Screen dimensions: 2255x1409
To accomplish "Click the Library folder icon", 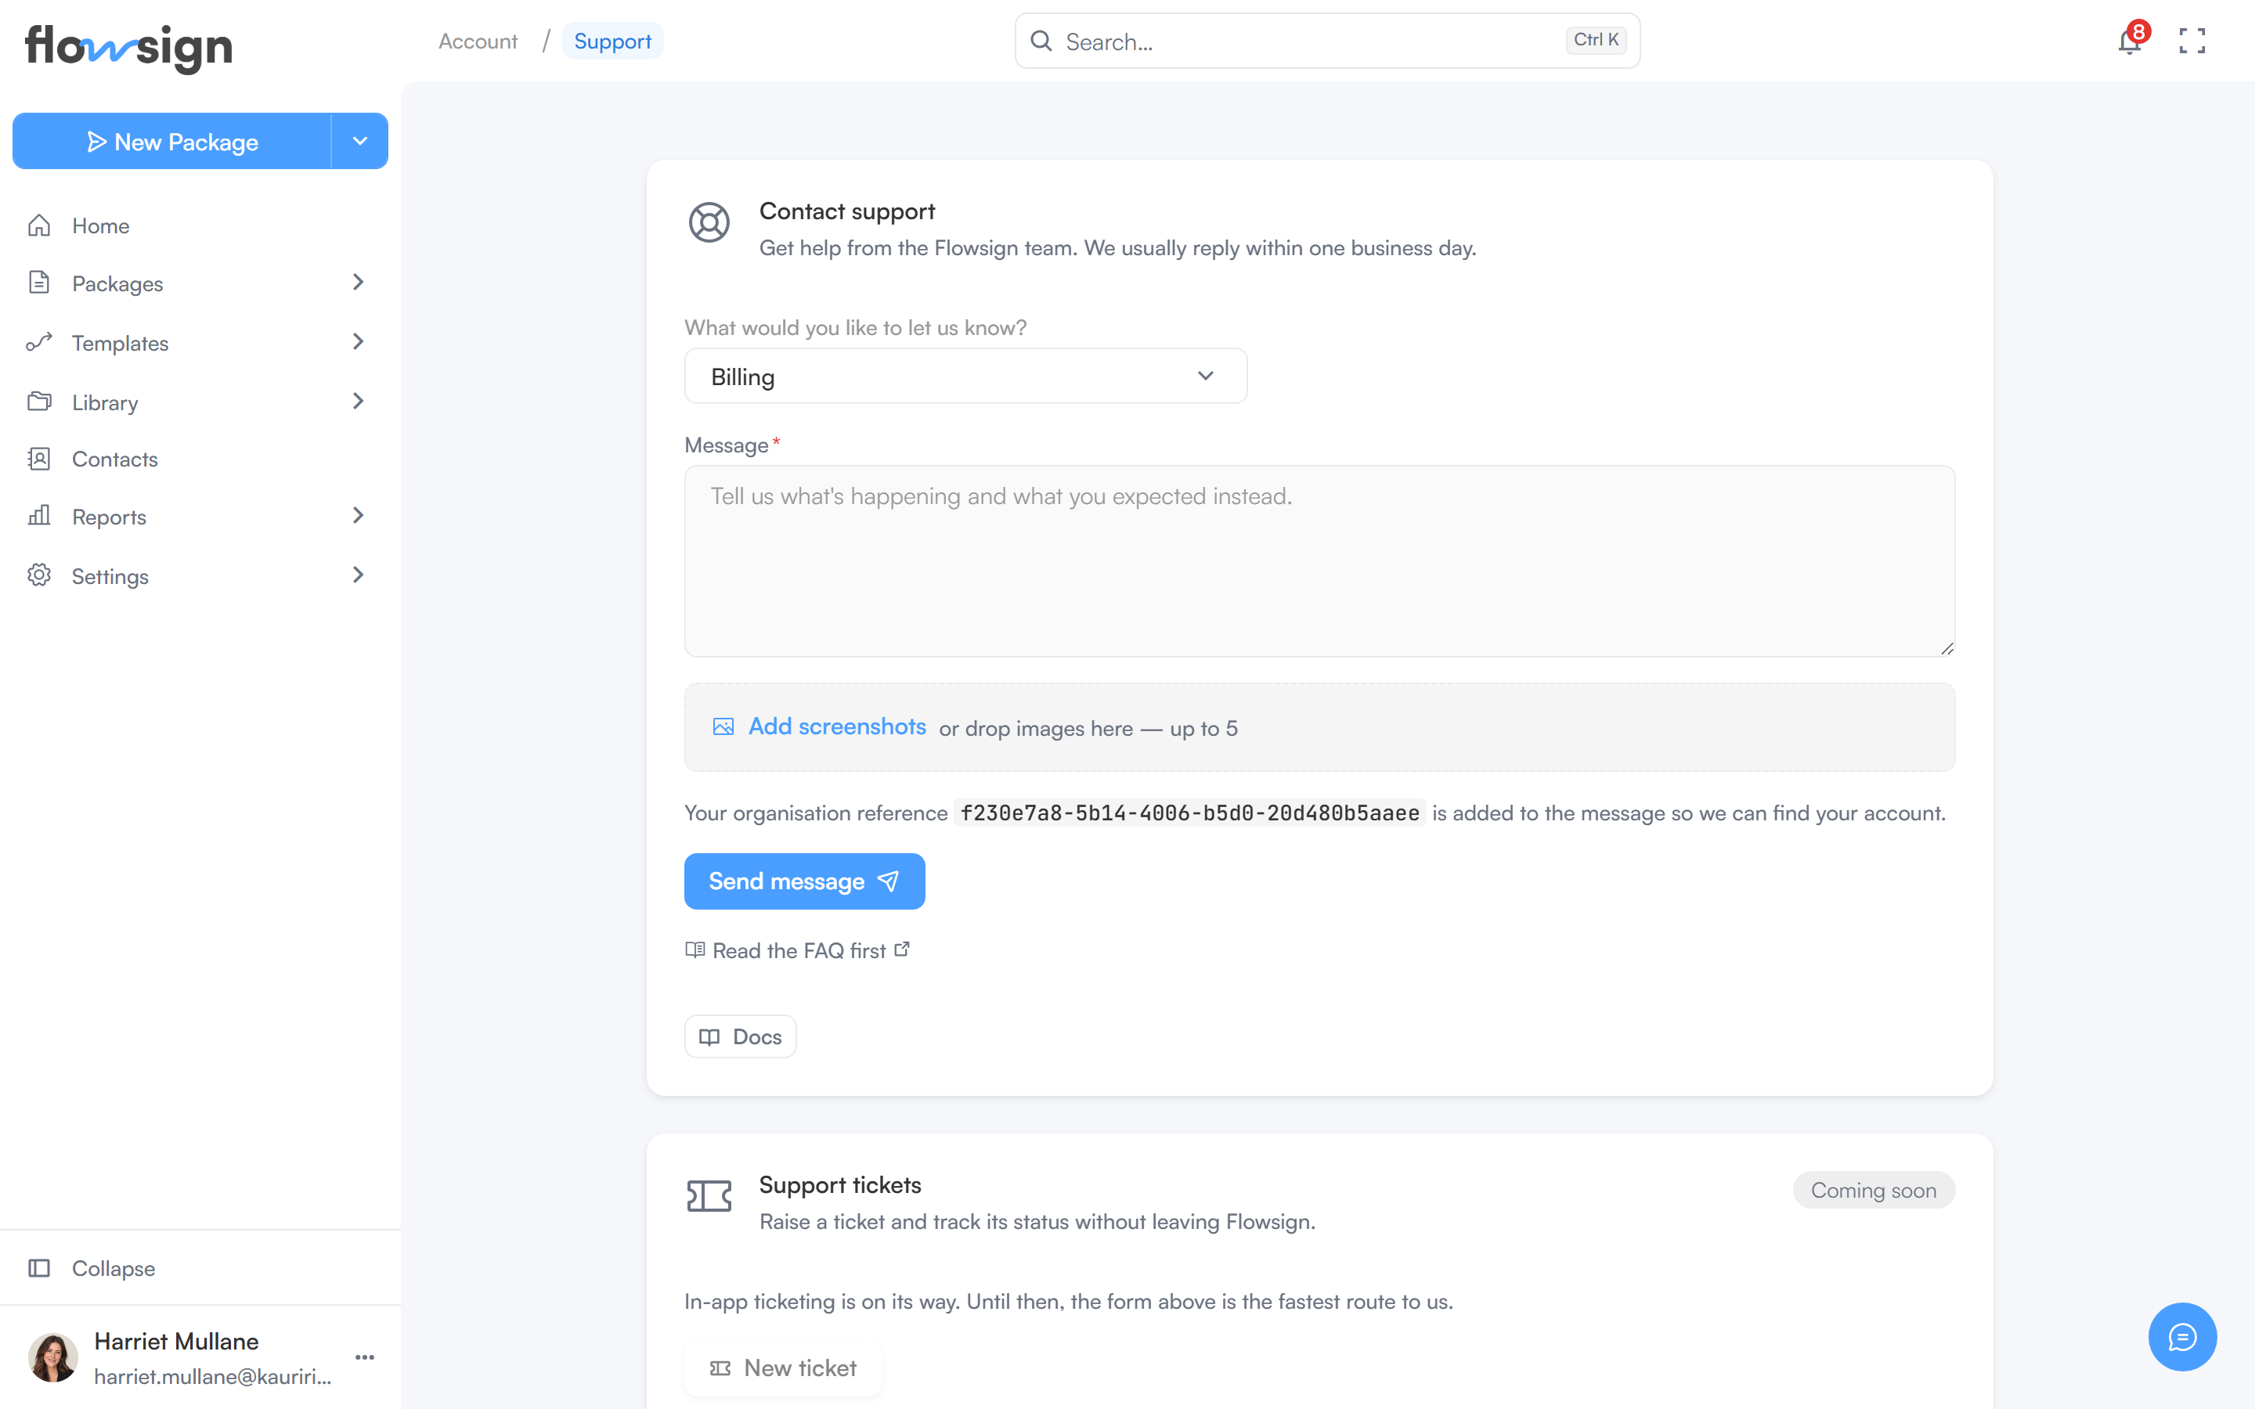I will [x=39, y=401].
